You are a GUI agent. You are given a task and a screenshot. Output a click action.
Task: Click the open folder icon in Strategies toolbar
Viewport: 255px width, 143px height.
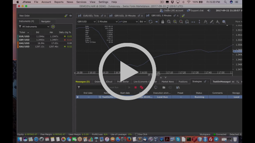coord(164,87)
